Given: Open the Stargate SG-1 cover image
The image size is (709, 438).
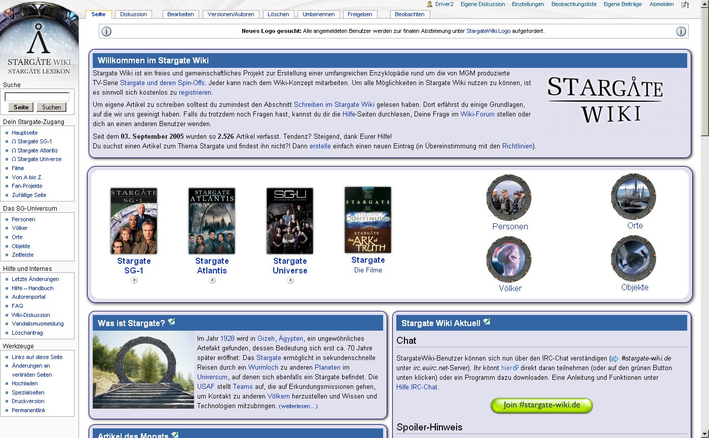Looking at the screenshot, I should tap(134, 221).
